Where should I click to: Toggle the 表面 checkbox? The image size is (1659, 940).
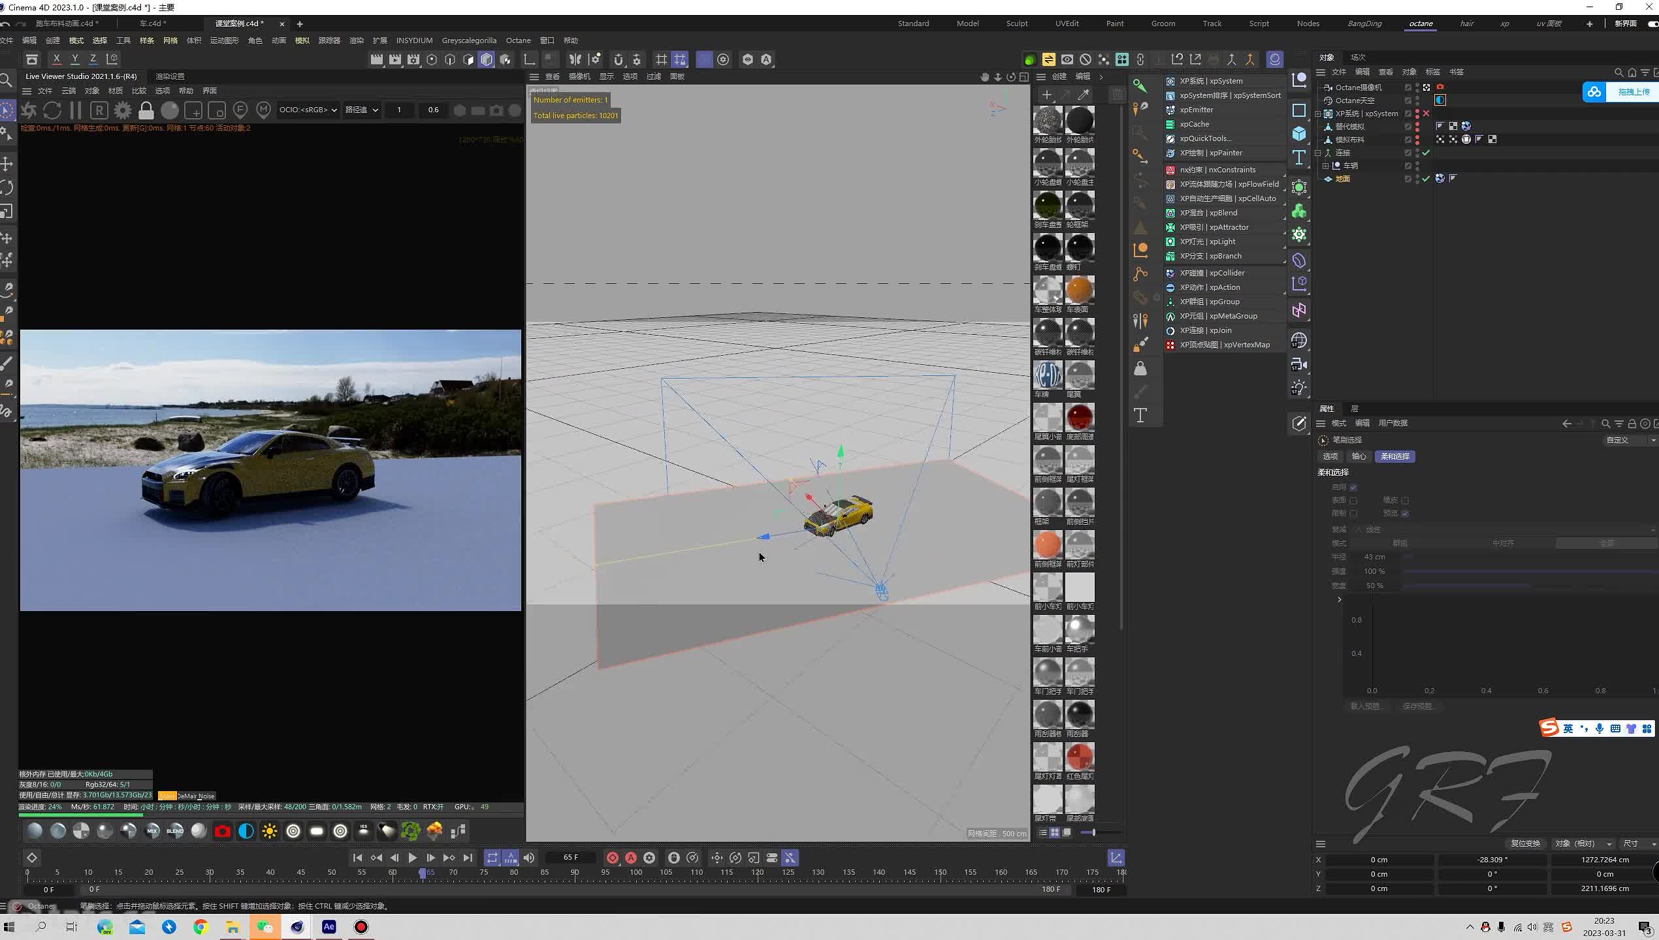tap(1353, 501)
